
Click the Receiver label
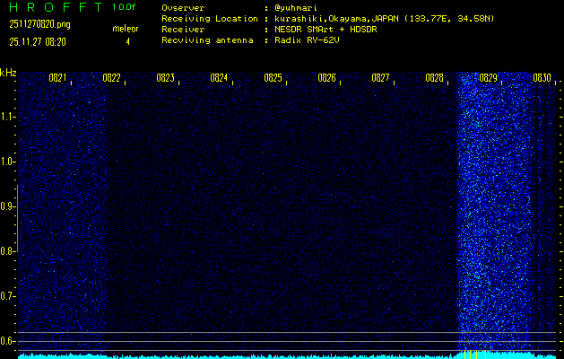click(183, 30)
